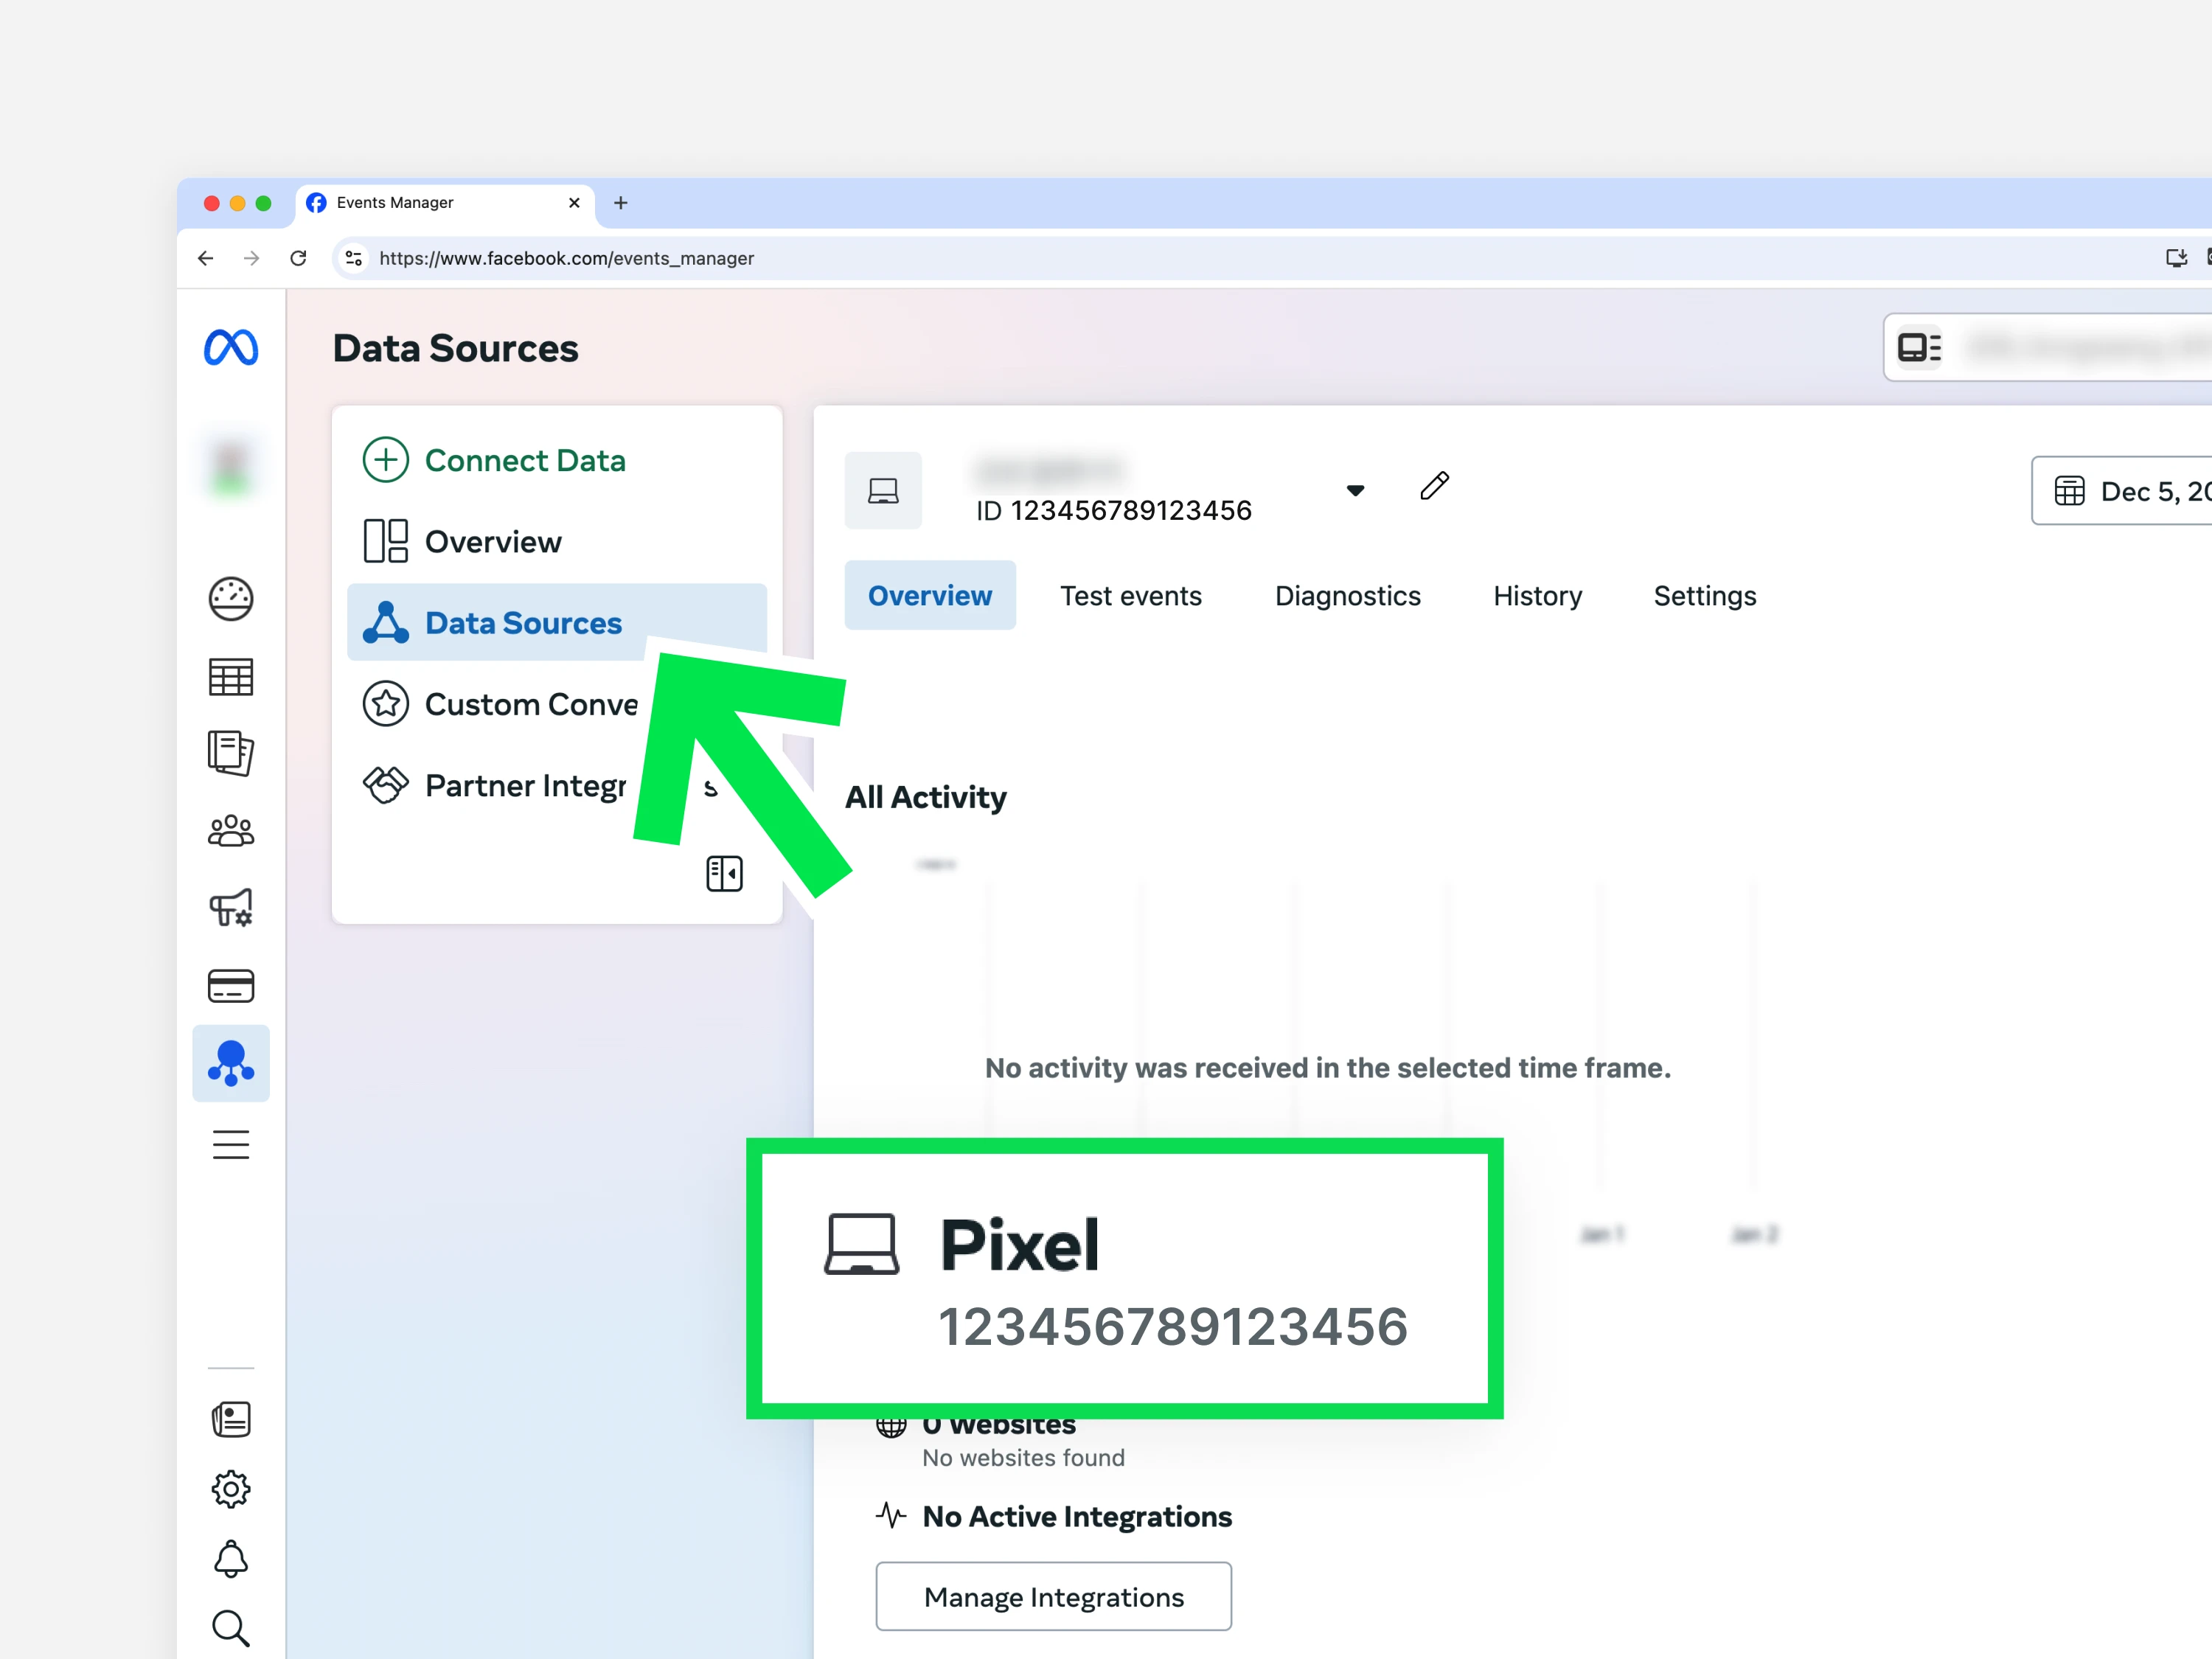The width and height of the screenshot is (2212, 1659).
Task: Open the Dec 5 date range picker
Action: tap(2122, 491)
